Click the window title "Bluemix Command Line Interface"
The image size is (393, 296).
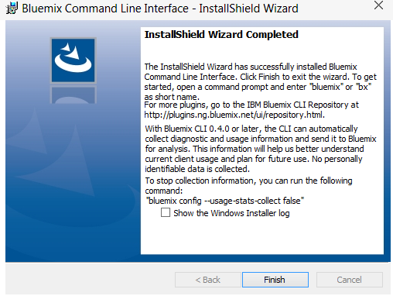click(105, 9)
